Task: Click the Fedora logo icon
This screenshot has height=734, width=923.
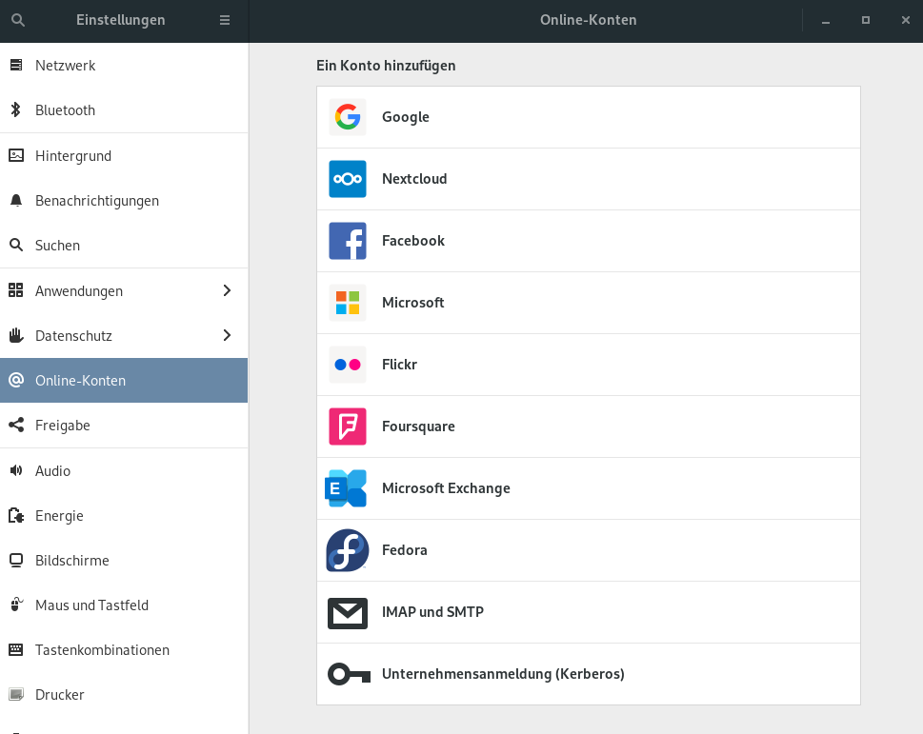Action: point(348,550)
